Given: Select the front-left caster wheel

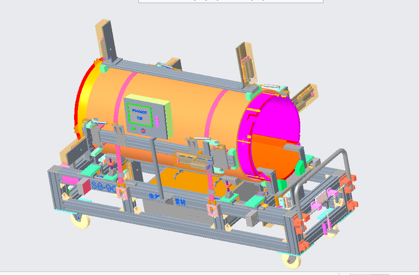Looking at the screenshot, I should (81, 221).
